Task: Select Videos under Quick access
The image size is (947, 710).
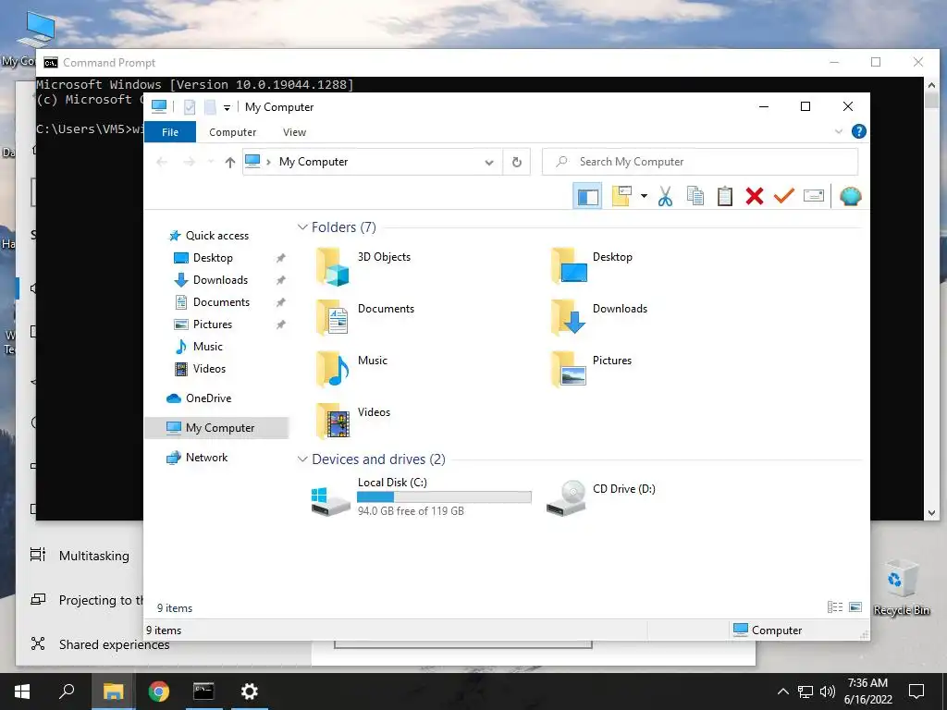Action: pyautogui.click(x=209, y=369)
